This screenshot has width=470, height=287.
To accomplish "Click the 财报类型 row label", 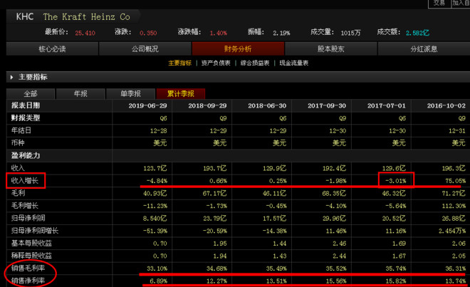I will [26, 118].
